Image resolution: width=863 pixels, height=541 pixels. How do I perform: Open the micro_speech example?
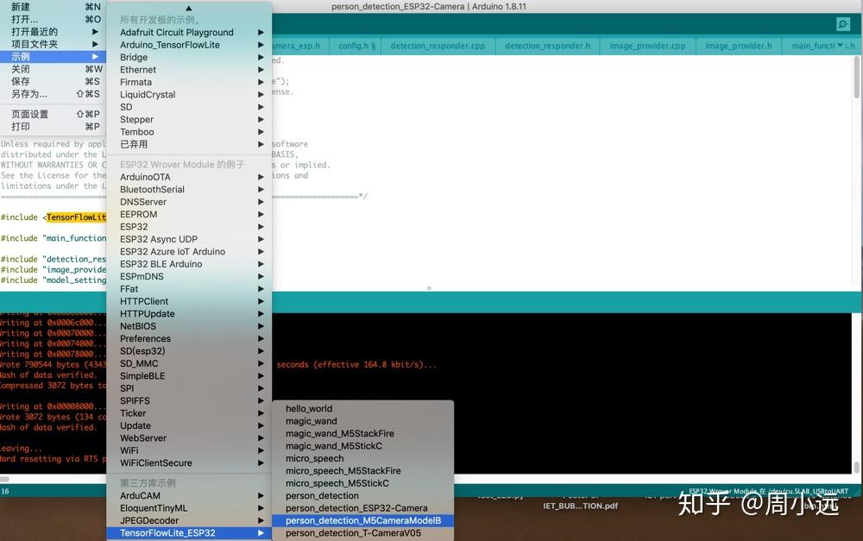[x=314, y=458]
